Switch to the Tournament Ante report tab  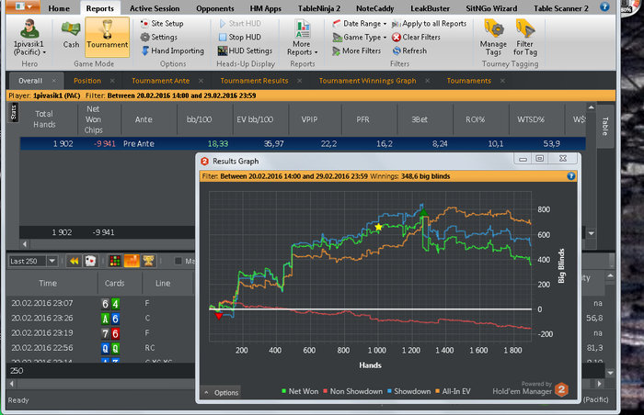pos(161,81)
